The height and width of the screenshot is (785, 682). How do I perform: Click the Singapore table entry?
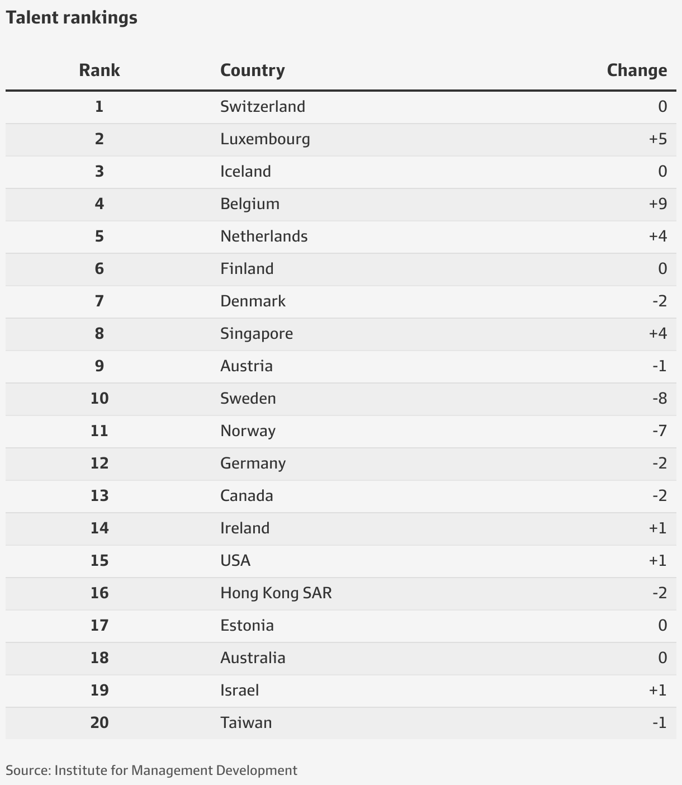click(x=257, y=333)
